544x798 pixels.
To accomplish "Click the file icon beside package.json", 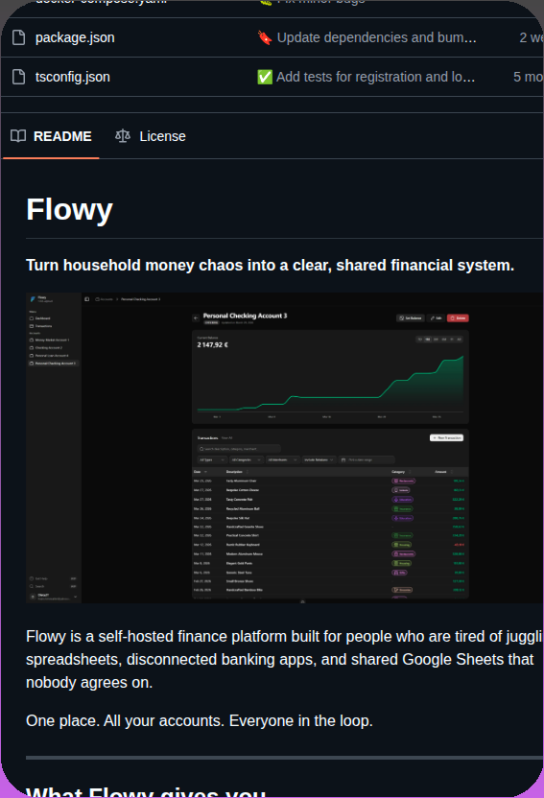I will [19, 37].
